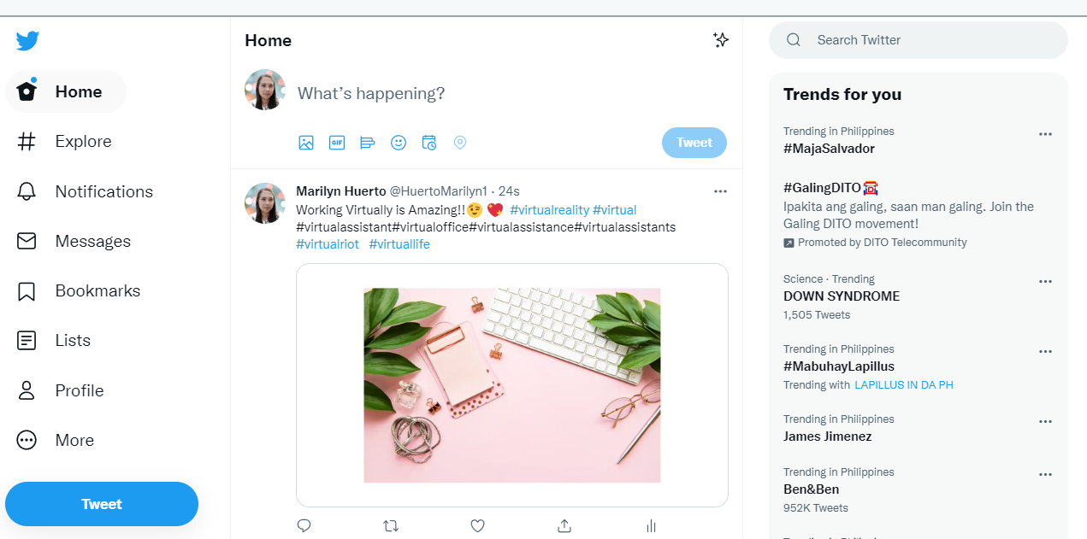
Task: Create a poll in composer
Action: click(x=368, y=143)
